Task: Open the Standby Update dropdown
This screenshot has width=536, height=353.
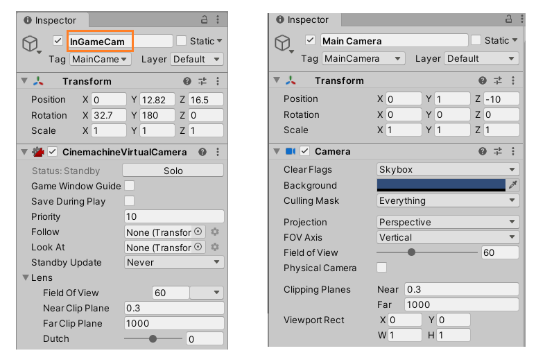Action: pyautogui.click(x=173, y=262)
